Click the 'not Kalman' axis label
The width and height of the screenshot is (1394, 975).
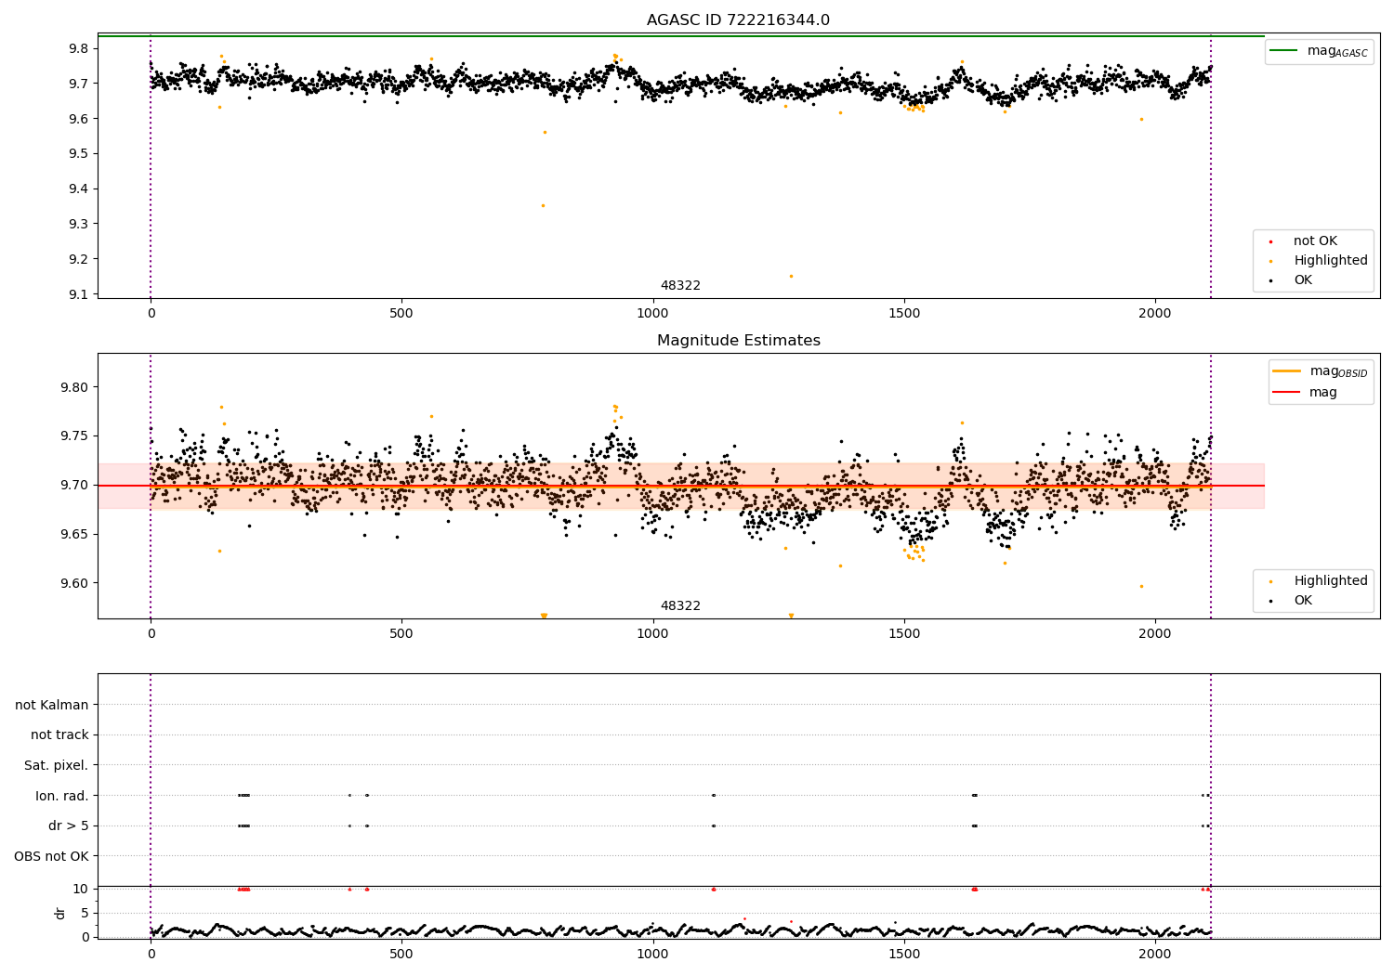[x=52, y=705]
